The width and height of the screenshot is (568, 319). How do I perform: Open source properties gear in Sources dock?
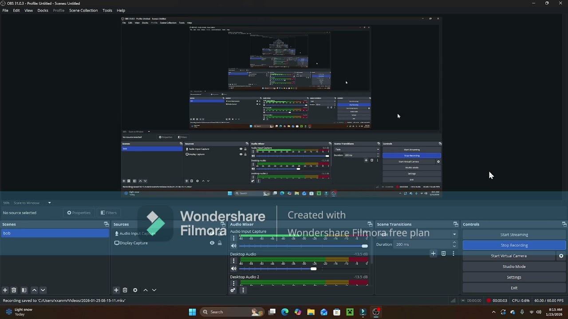click(x=135, y=290)
